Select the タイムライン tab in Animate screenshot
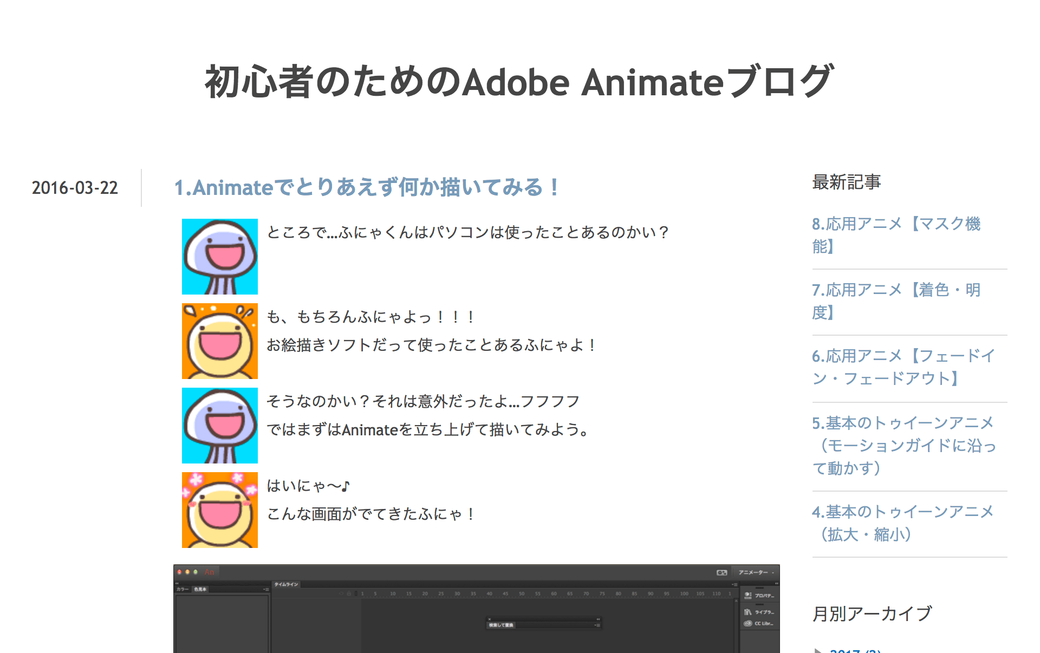The width and height of the screenshot is (1040, 653). [x=286, y=584]
